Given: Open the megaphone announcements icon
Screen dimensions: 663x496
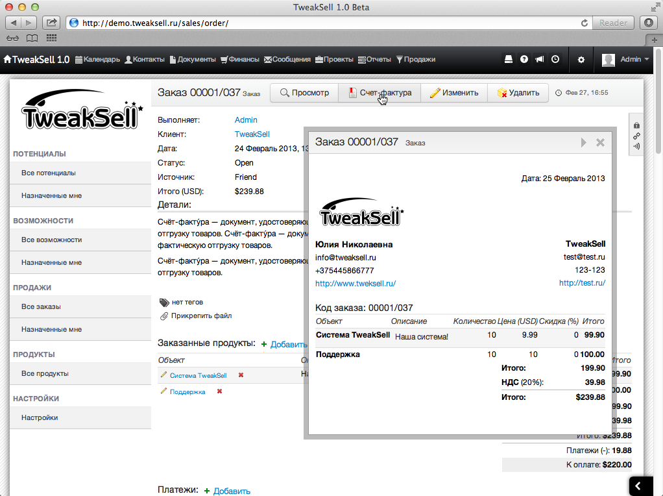Looking at the screenshot, I should (x=539, y=59).
